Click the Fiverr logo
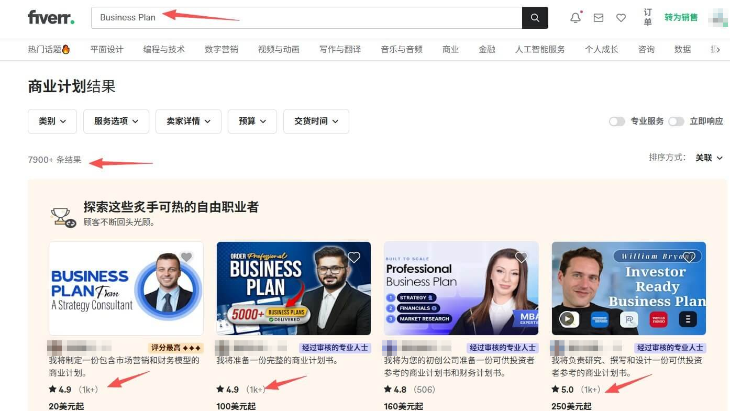Screen dimensions: 730x411 pyautogui.click(x=51, y=17)
